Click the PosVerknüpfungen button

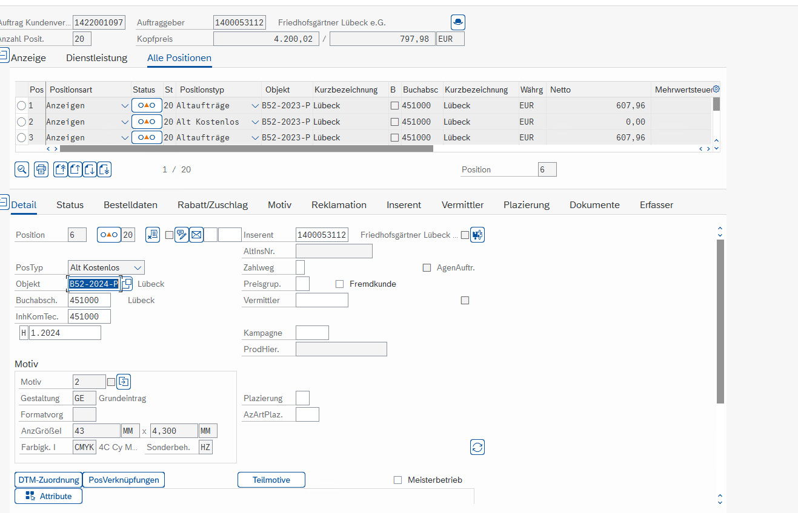pyautogui.click(x=124, y=480)
